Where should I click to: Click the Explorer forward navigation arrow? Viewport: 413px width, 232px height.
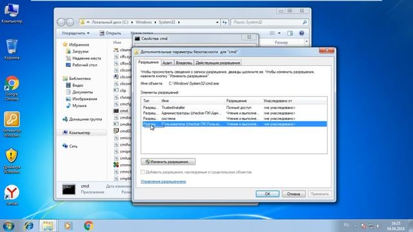[x=70, y=23]
